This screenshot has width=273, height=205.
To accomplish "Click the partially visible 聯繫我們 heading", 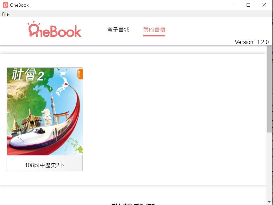I will (133, 204).
